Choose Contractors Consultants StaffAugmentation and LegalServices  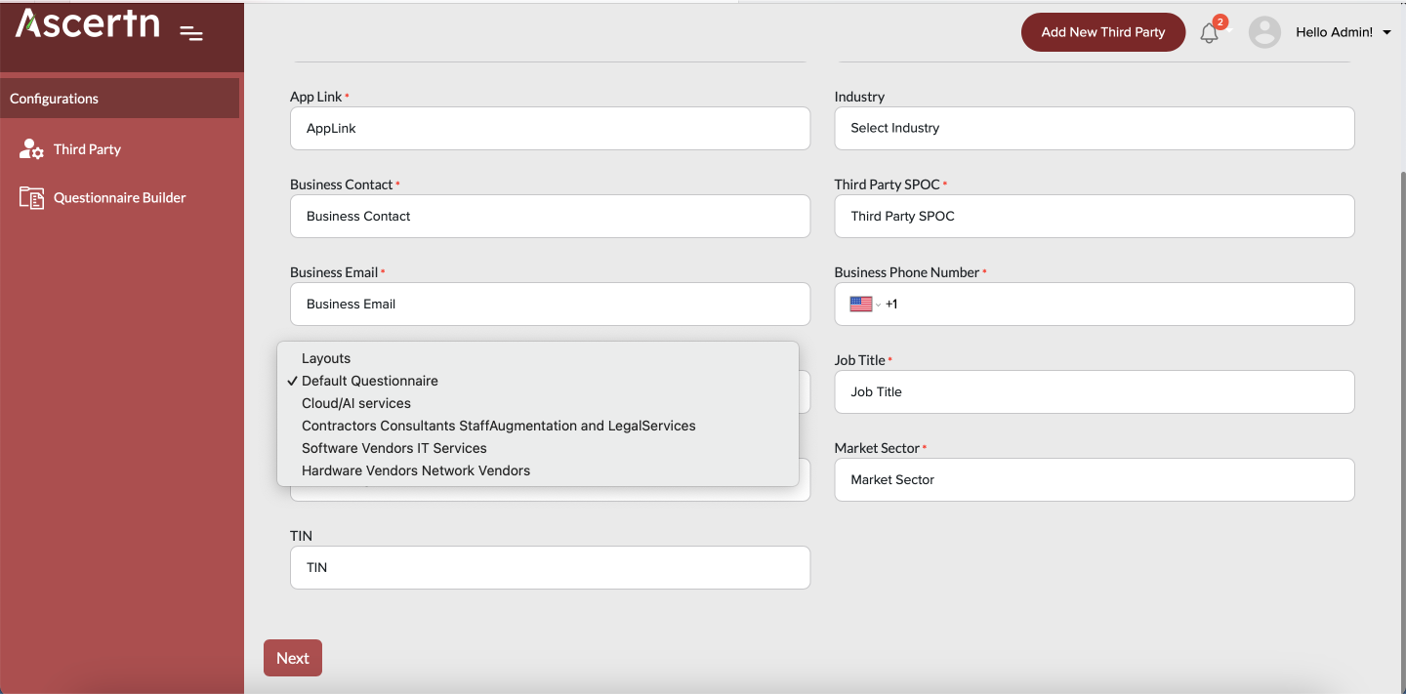498,426
